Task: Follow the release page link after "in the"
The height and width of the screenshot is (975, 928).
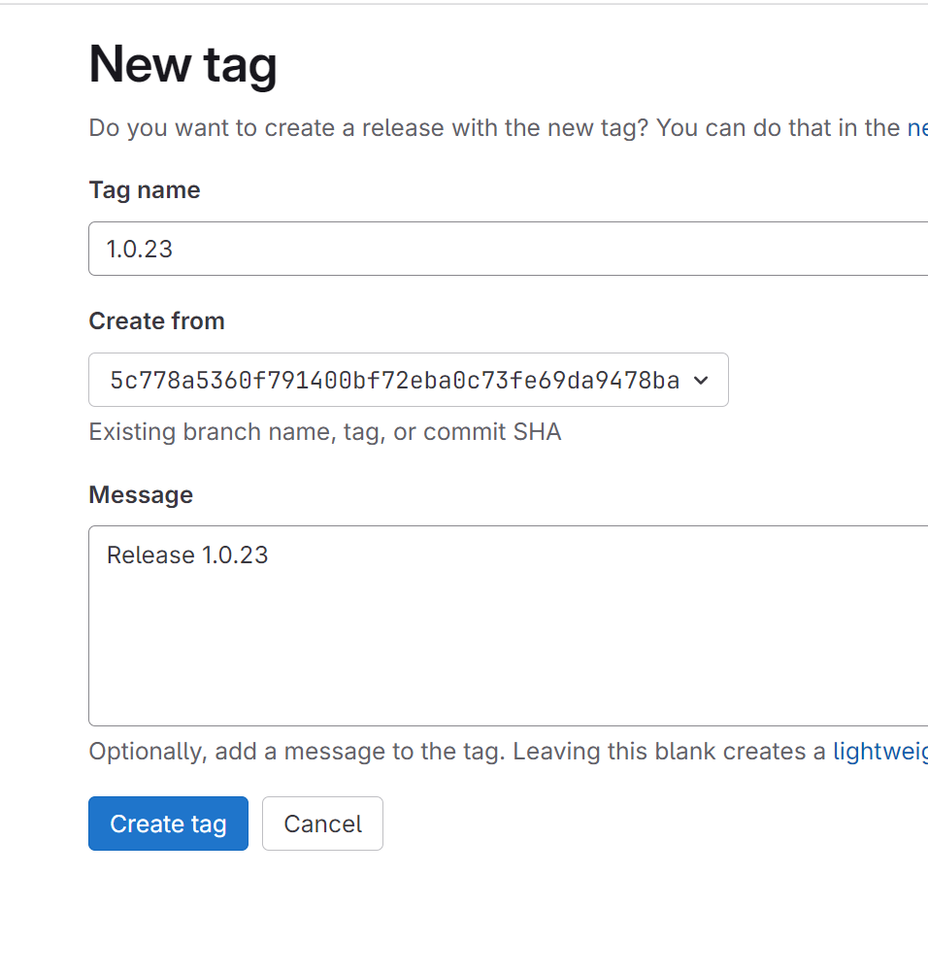Action: pyautogui.click(x=916, y=128)
